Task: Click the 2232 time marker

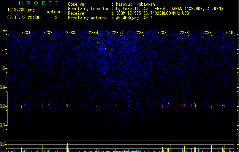Action: pos(48,33)
